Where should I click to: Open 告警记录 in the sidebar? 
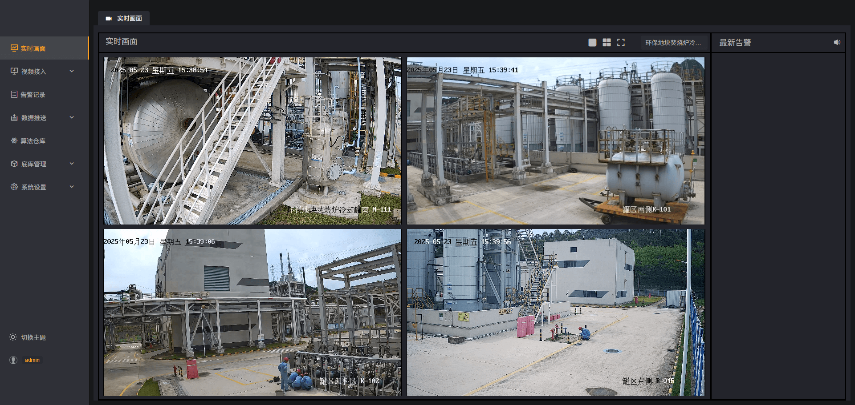coord(33,95)
